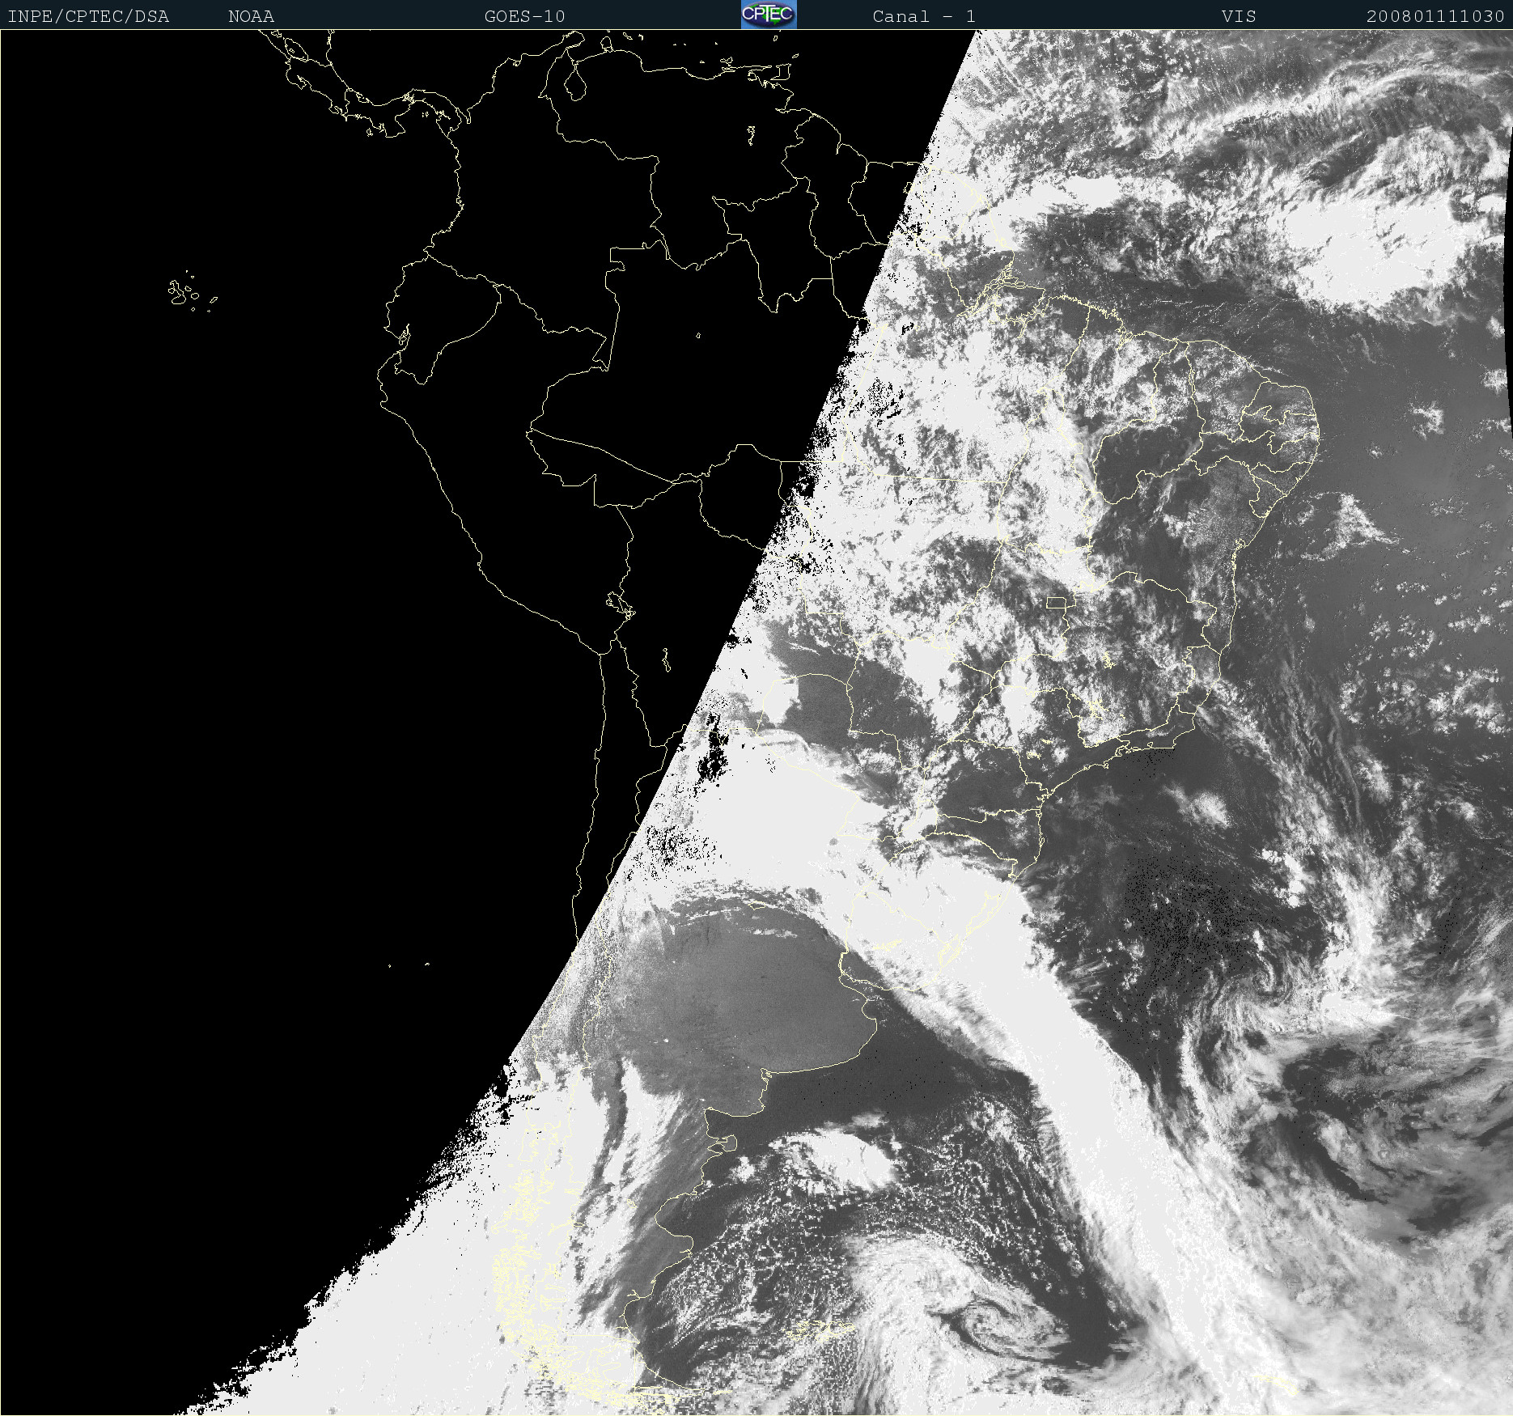Click the 200801111030 timestamp
The height and width of the screenshot is (1416, 1513).
1435,16
